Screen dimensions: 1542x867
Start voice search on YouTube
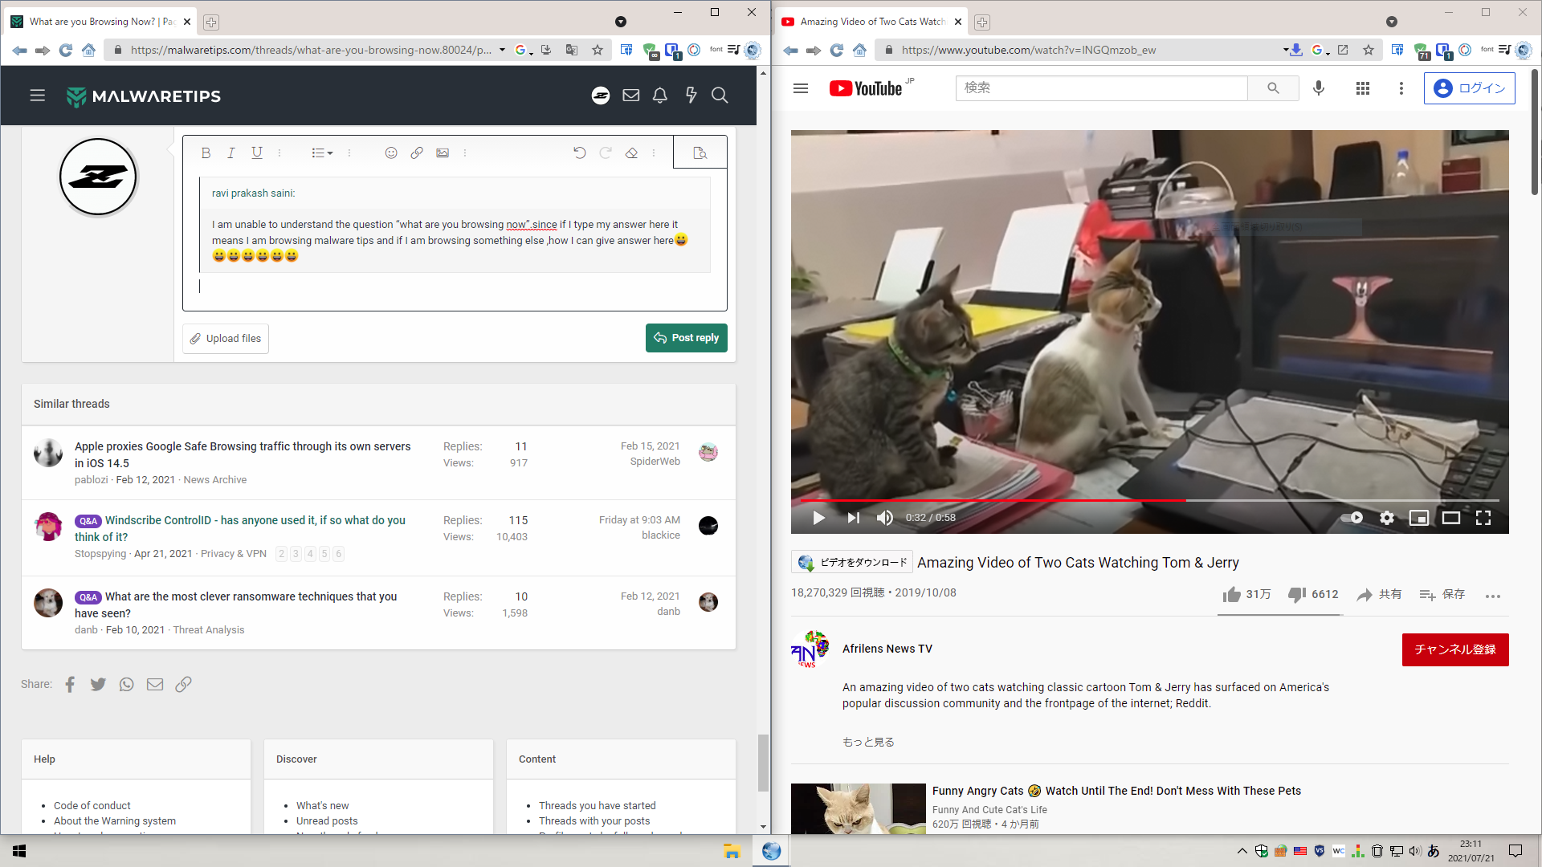pyautogui.click(x=1319, y=88)
